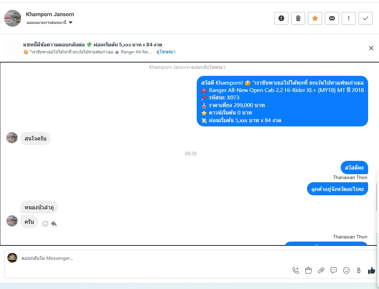Expand the assign conversation dropdown arrow
Viewport: 379px width, 289px height.
coord(71,22)
